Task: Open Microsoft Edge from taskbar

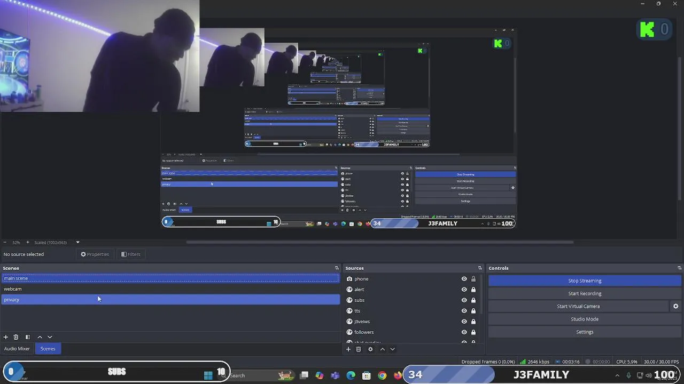Action: (x=351, y=375)
